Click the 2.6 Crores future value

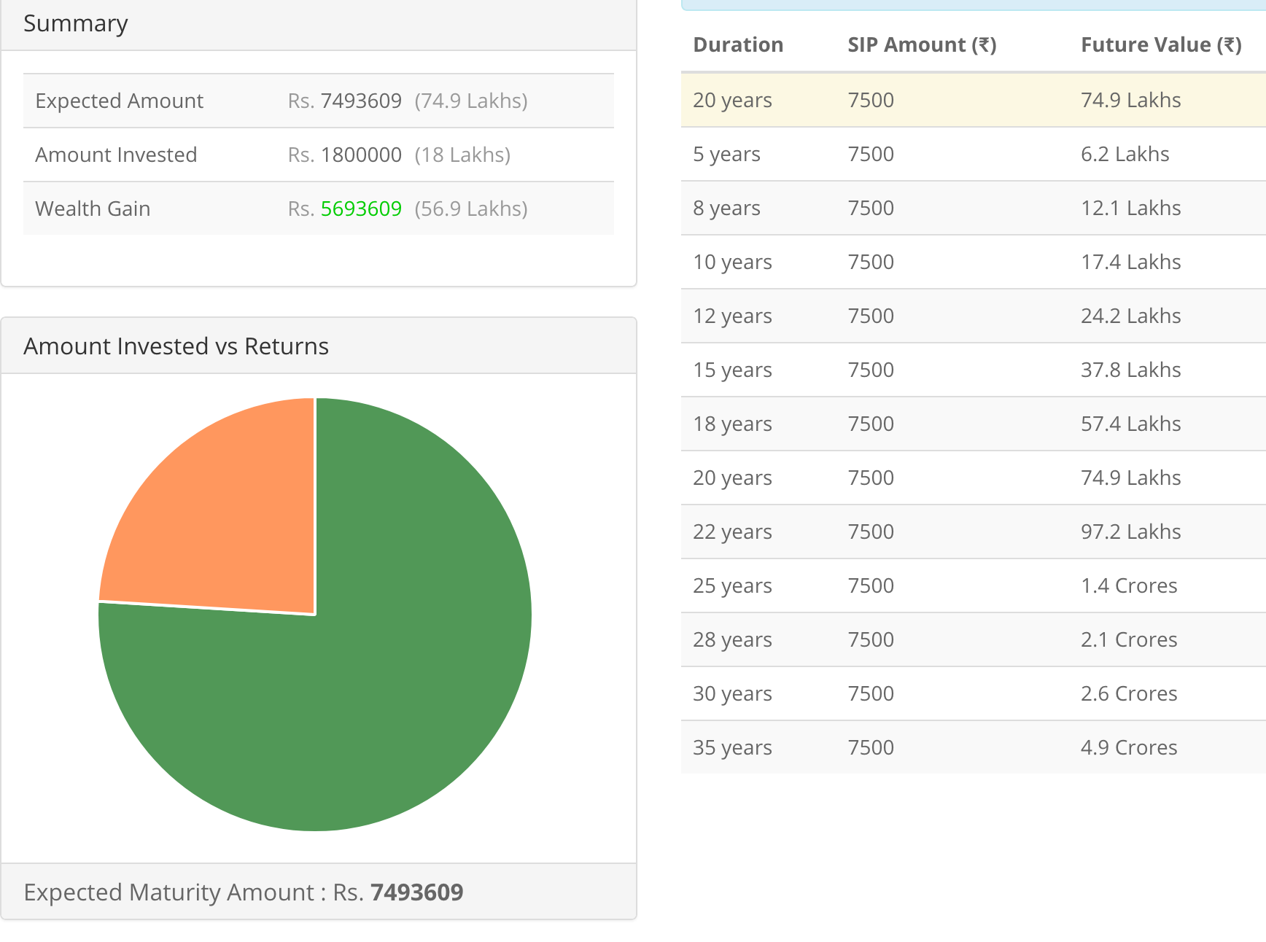click(x=1128, y=694)
